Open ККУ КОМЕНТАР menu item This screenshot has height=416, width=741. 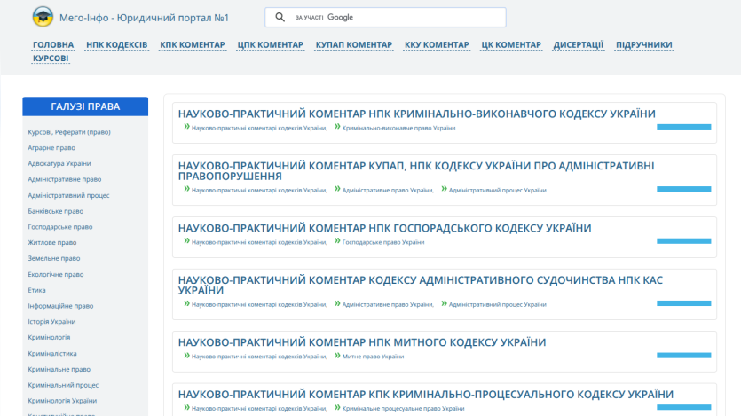(437, 45)
